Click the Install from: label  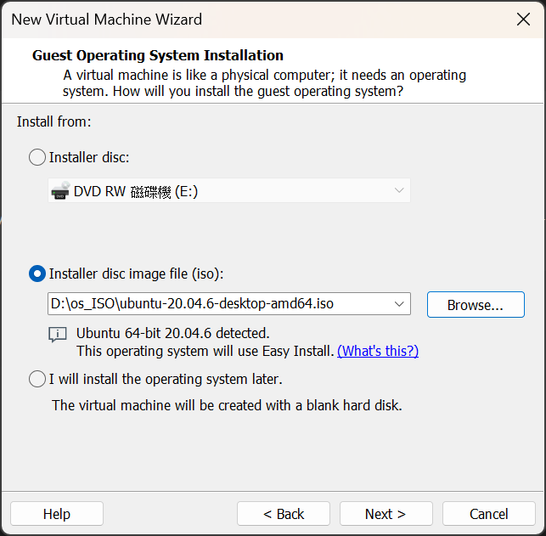click(x=53, y=121)
